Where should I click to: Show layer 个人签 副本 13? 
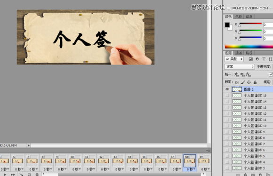[x=227, y=107]
